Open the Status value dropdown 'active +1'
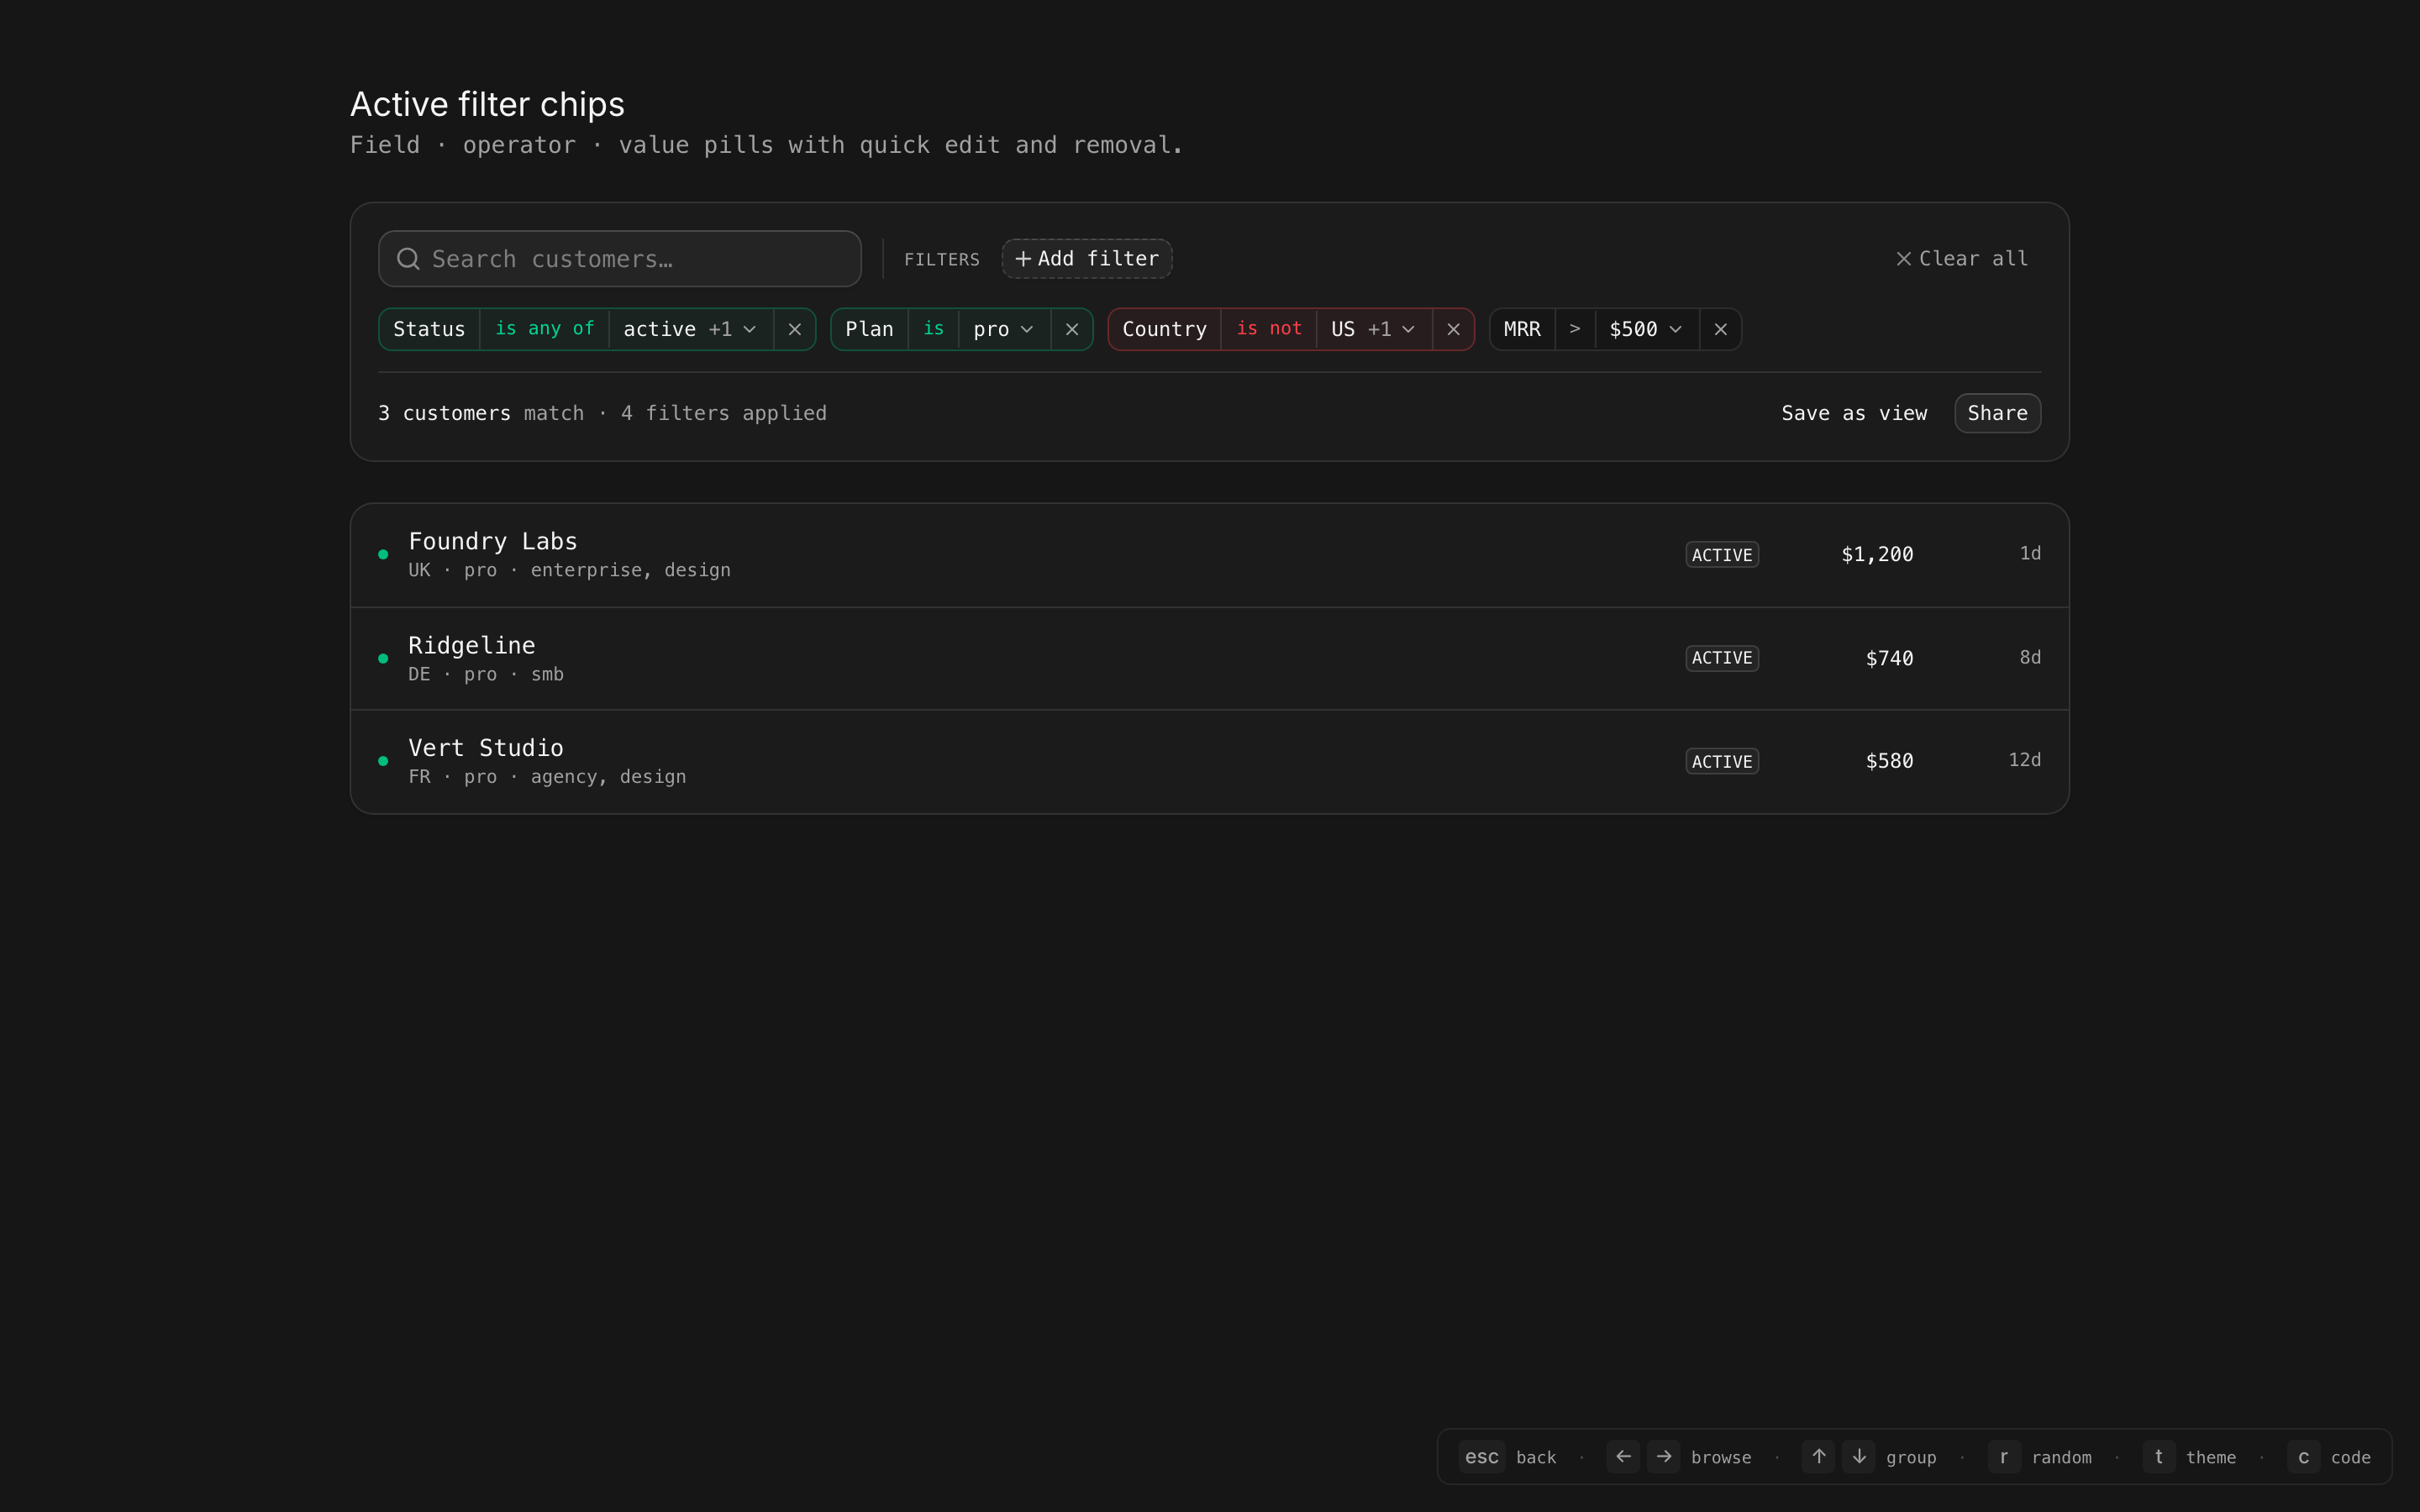Viewport: 2420px width, 1512px height. click(x=690, y=329)
